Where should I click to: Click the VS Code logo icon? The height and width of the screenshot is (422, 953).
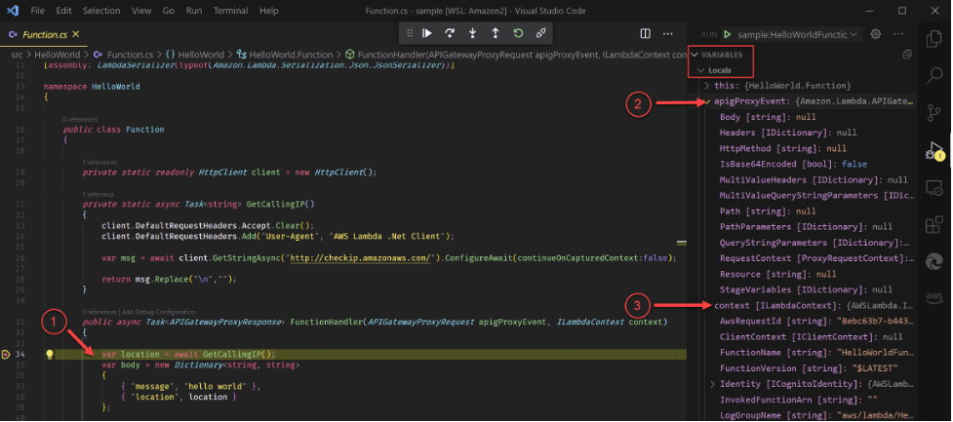[x=12, y=11]
